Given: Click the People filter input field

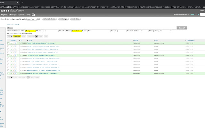Looking at the screenshot, I should (x=122, y=31).
